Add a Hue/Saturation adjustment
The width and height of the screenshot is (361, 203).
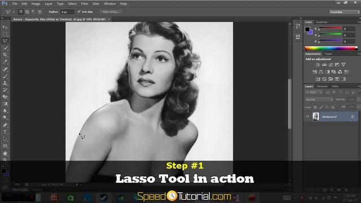pos(315,72)
